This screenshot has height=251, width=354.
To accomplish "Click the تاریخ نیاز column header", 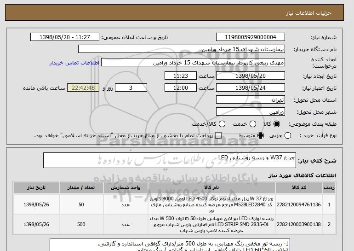I will [x=36, y=188].
